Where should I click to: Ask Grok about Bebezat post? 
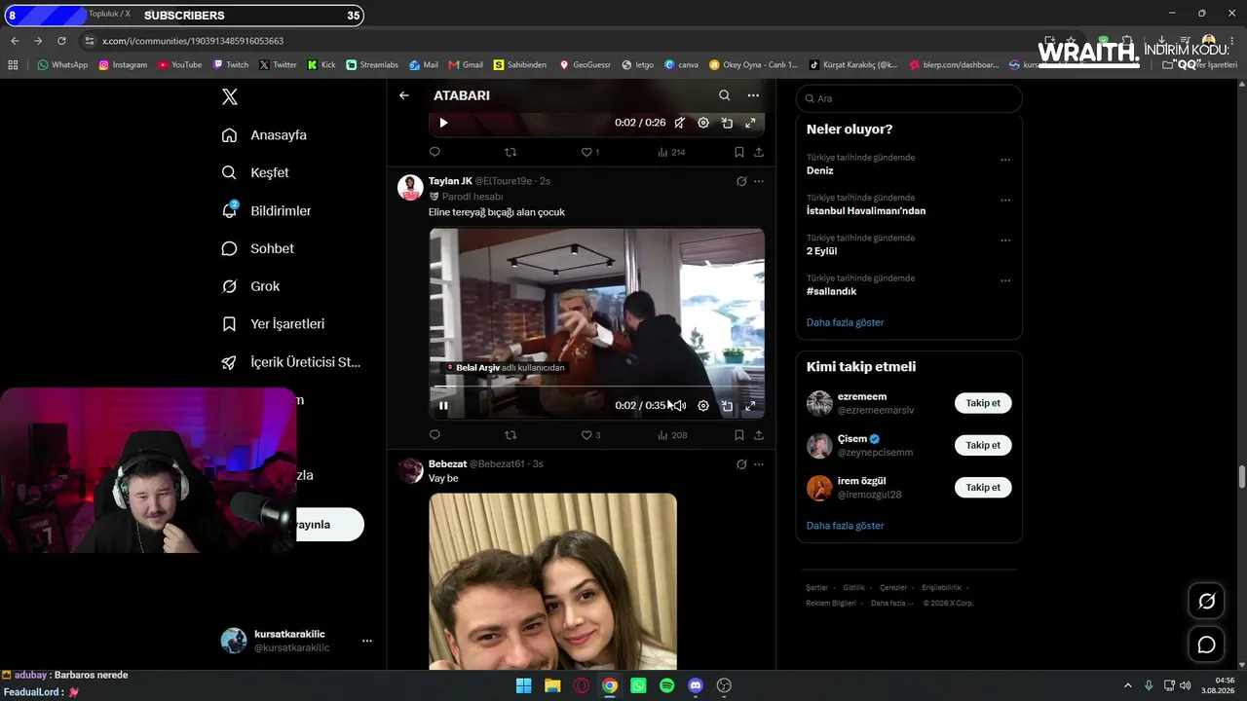[741, 464]
